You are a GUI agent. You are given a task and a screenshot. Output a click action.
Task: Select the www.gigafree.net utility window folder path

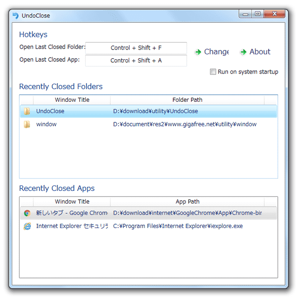[x=185, y=124]
